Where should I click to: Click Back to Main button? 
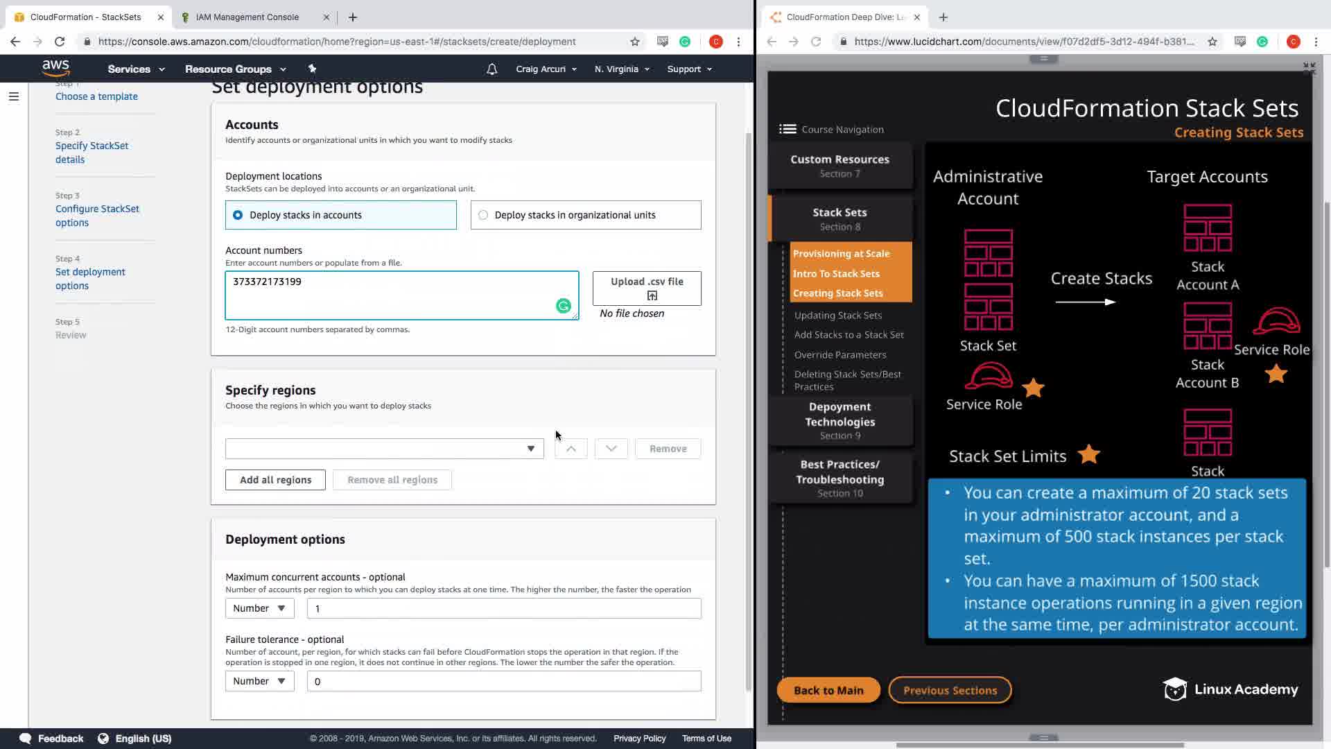coord(828,690)
